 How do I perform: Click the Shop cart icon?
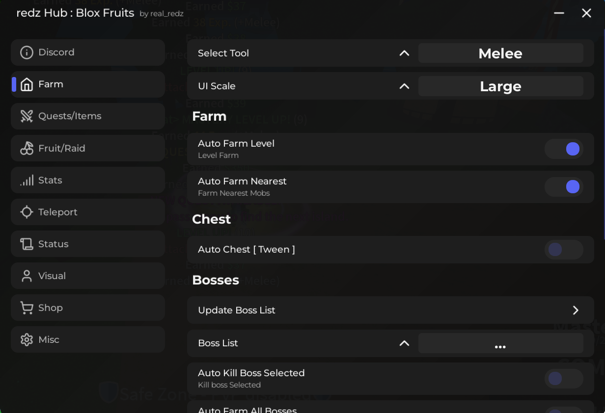[x=27, y=308]
